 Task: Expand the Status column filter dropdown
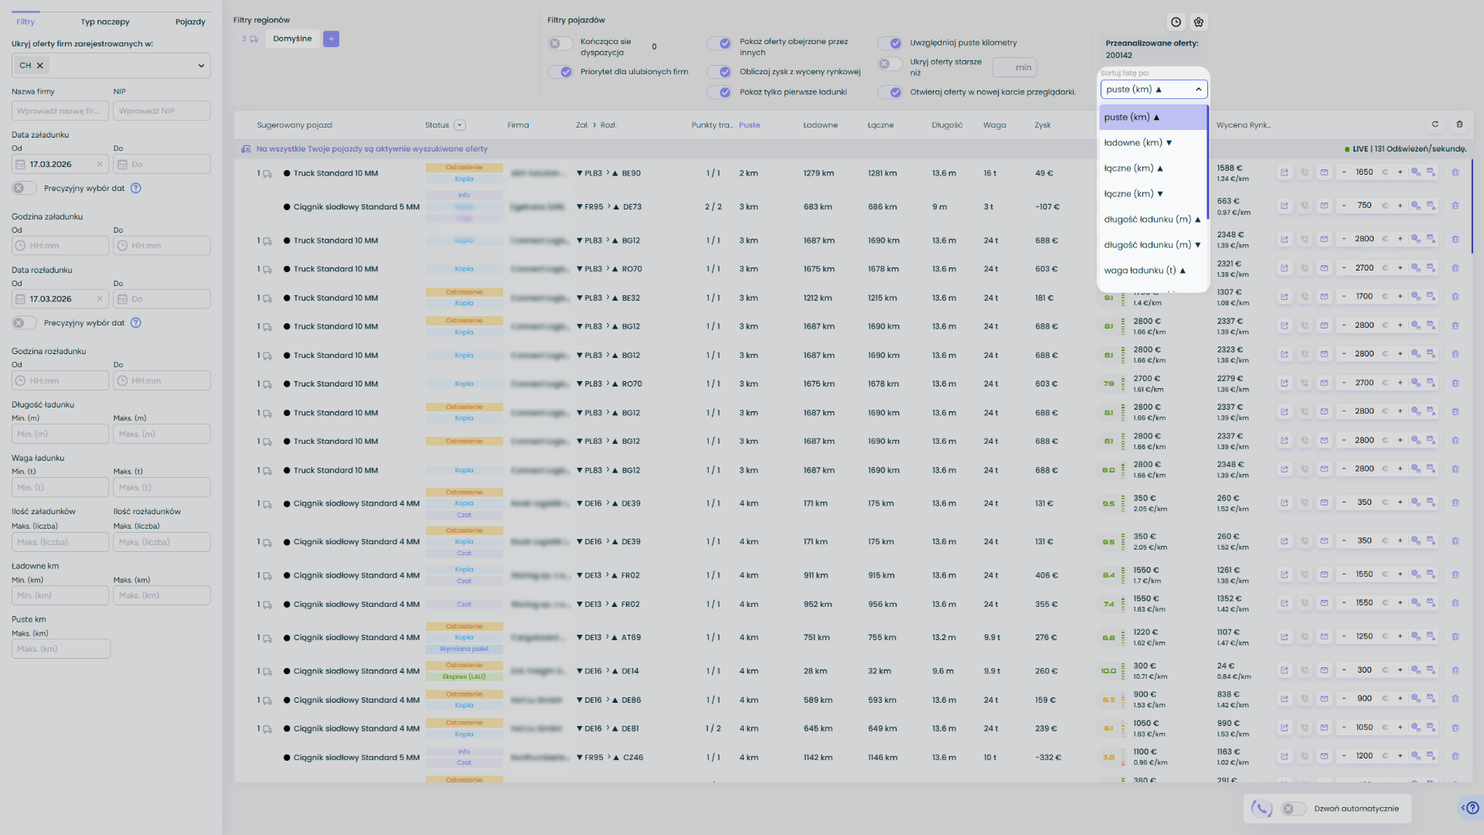tap(460, 125)
